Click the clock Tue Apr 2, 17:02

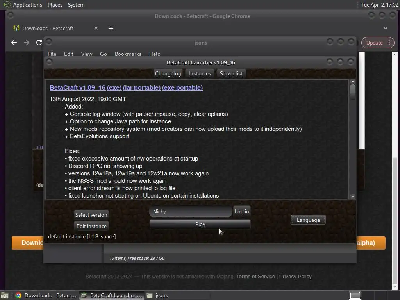(x=379, y=5)
